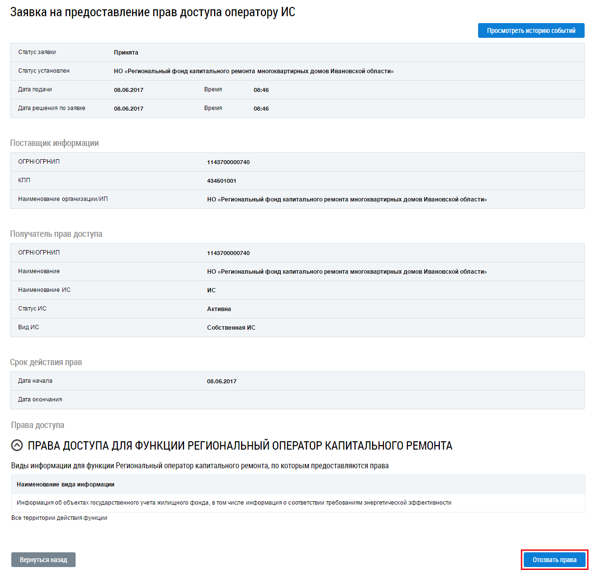Click the circled chevron icon beside ПРАВА ДОСТУПА

coord(17,446)
